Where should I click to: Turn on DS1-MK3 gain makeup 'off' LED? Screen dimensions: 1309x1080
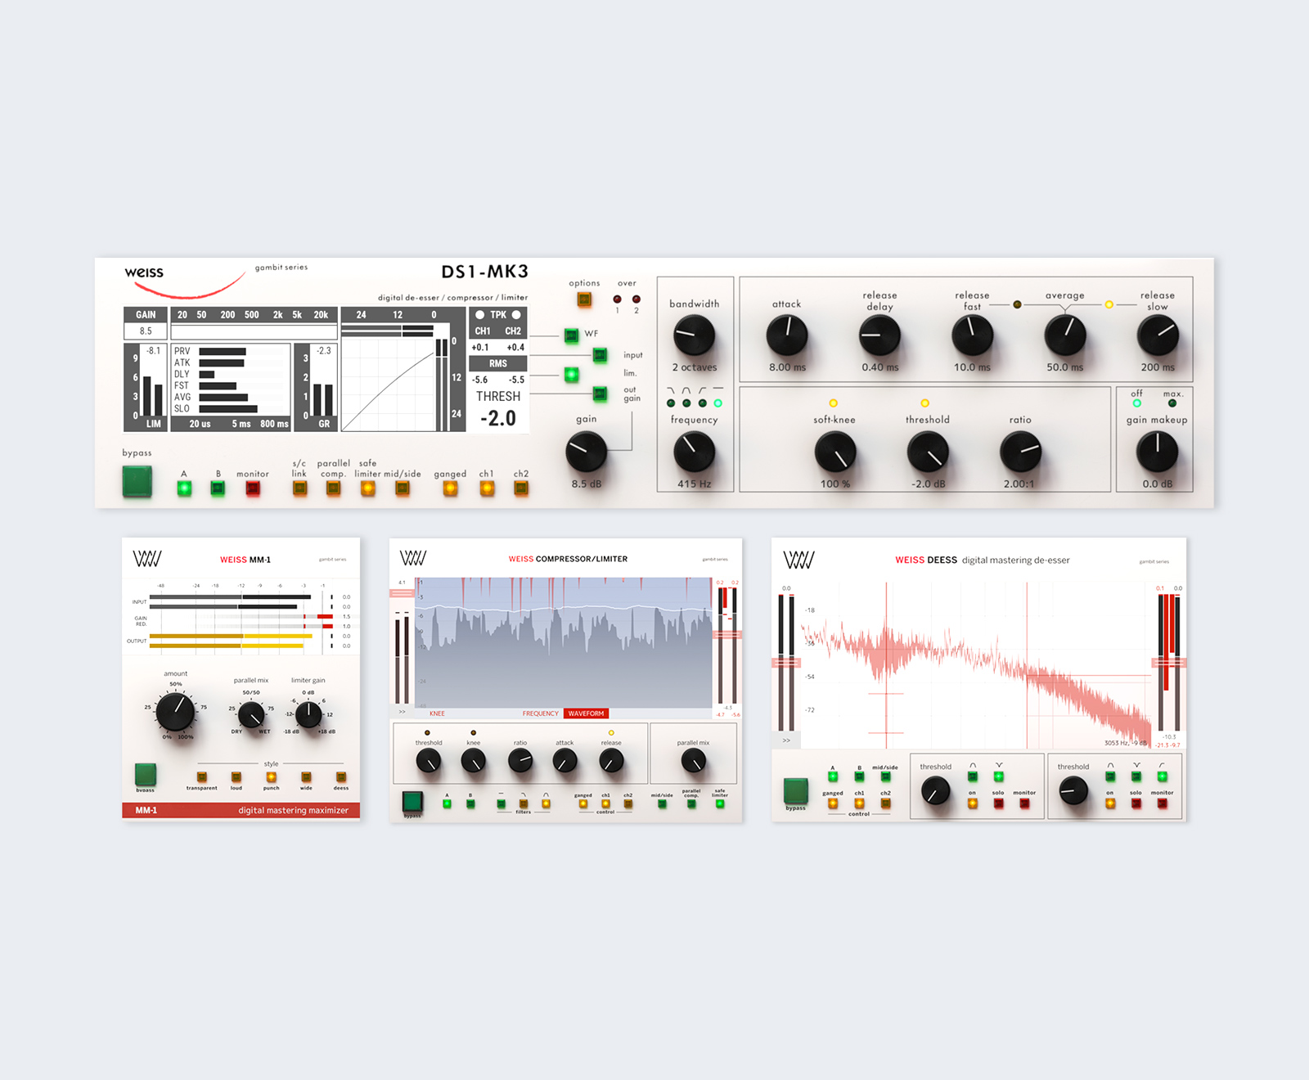point(1136,403)
